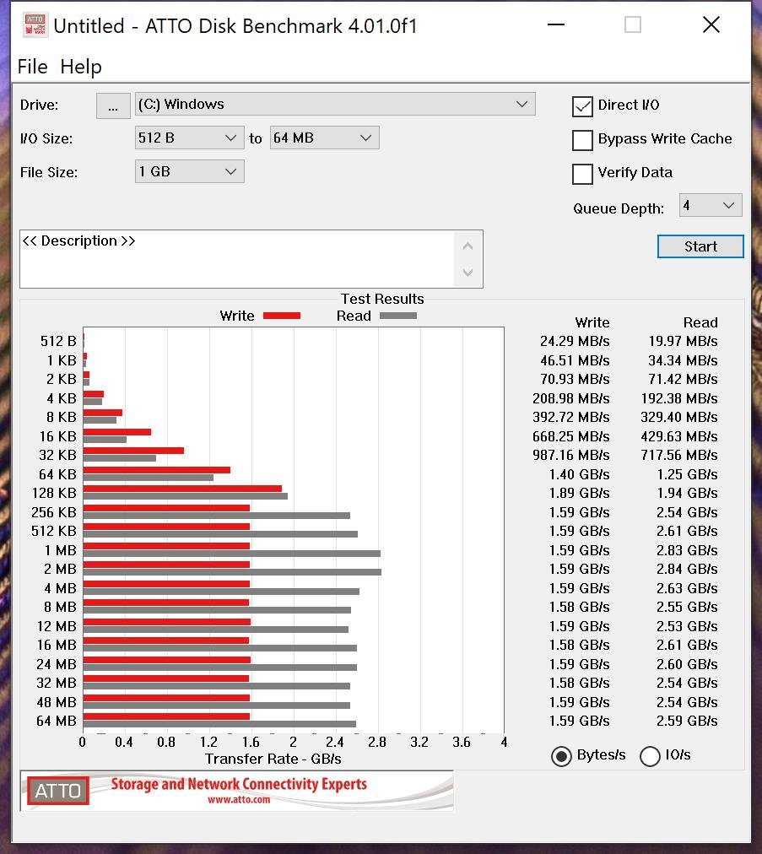Click the 24 MB read value 2.60 GB/s
Screen dimensions: 762x854
687,664
